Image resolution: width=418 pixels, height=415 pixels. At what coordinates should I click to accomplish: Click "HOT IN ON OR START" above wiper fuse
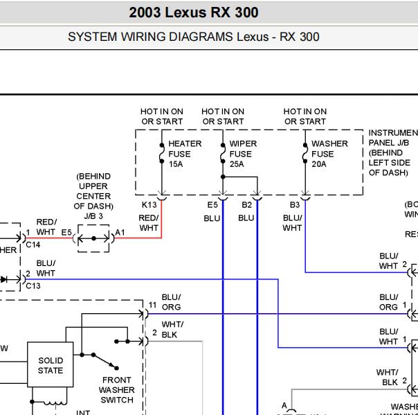point(223,116)
